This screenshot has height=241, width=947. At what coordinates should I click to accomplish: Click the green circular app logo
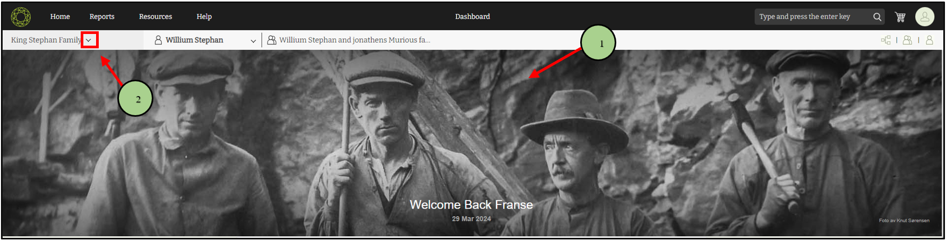pyautogui.click(x=21, y=17)
